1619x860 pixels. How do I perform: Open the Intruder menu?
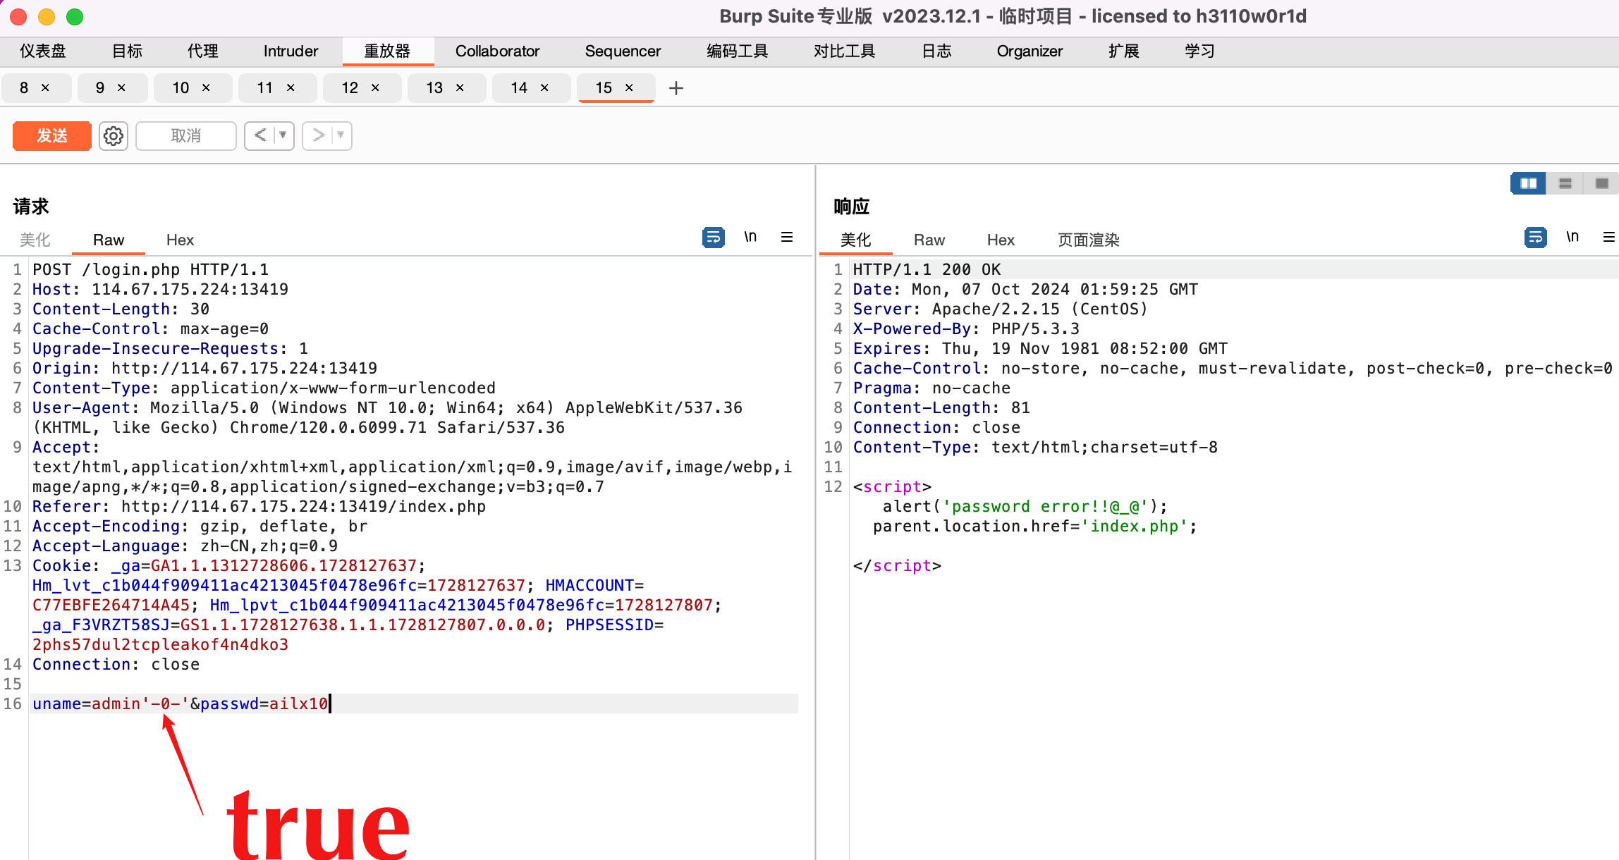tap(290, 50)
